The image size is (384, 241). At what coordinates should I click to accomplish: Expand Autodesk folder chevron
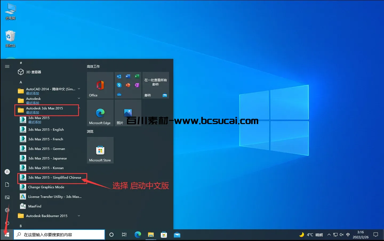[79, 99]
